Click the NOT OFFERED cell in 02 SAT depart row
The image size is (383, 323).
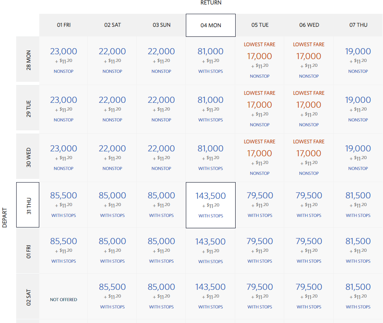(x=64, y=300)
